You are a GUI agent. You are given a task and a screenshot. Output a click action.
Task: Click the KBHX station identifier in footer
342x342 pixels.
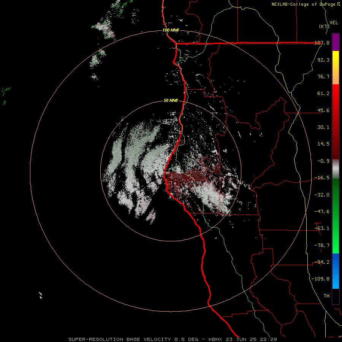click(x=215, y=339)
